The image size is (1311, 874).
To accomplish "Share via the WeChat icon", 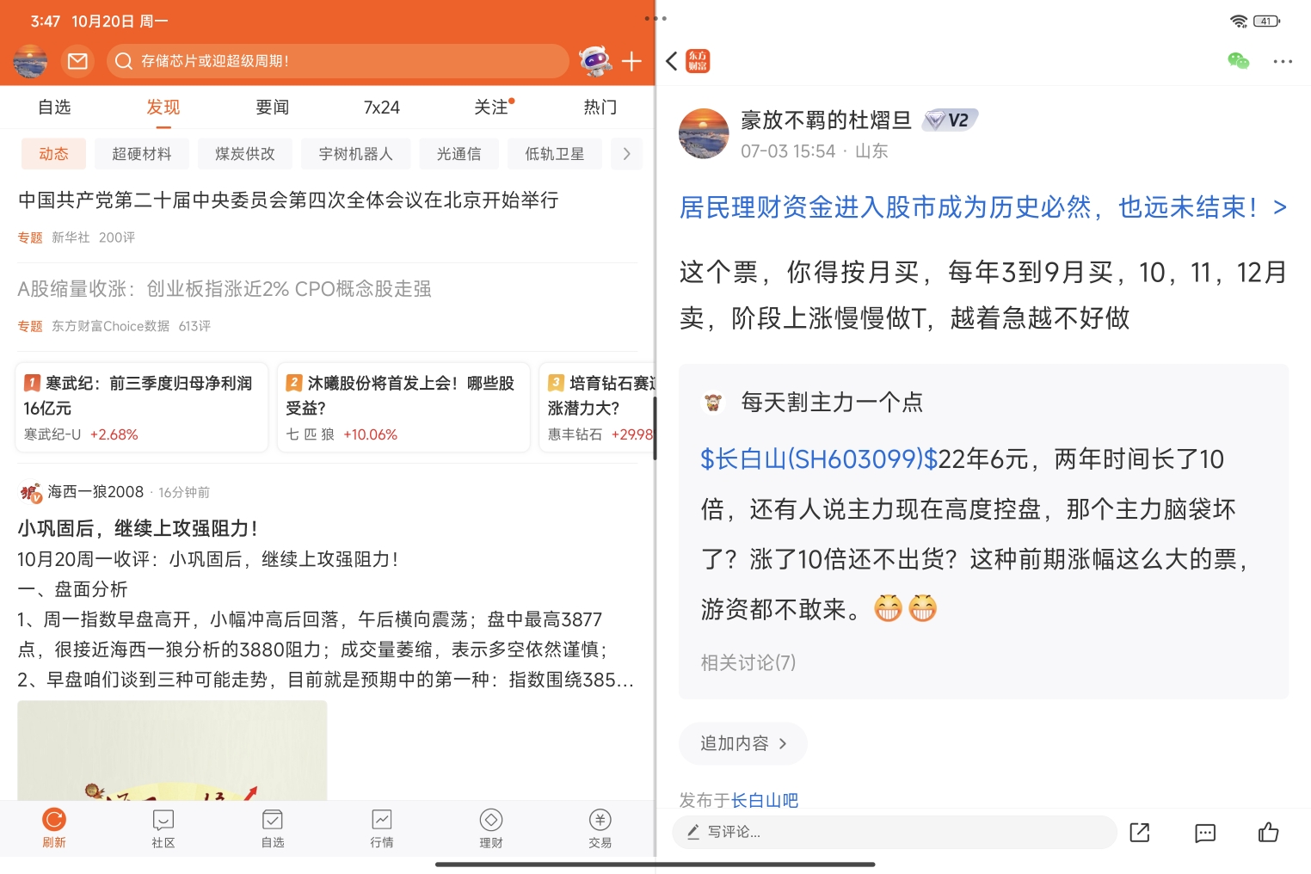I will coord(1238,61).
